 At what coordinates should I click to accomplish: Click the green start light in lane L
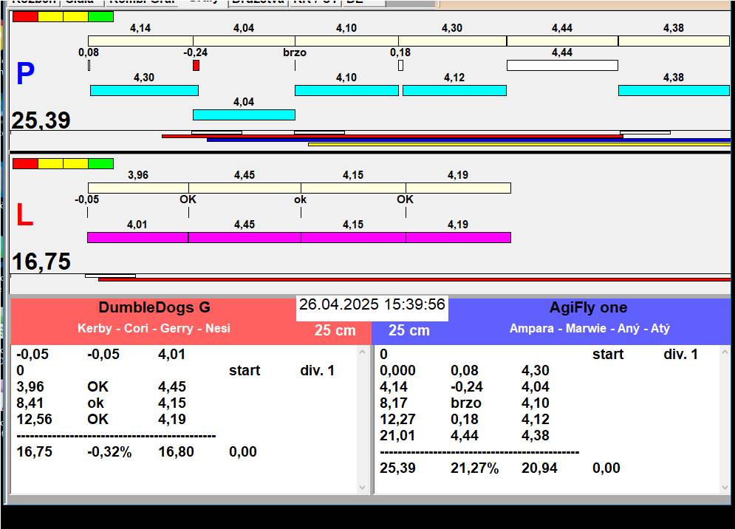coord(100,164)
